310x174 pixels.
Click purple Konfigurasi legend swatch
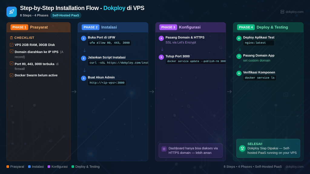pos(49,166)
